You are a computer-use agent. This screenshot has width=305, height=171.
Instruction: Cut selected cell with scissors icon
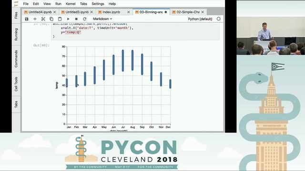(43, 19)
